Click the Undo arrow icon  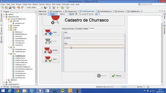pos(18,7)
